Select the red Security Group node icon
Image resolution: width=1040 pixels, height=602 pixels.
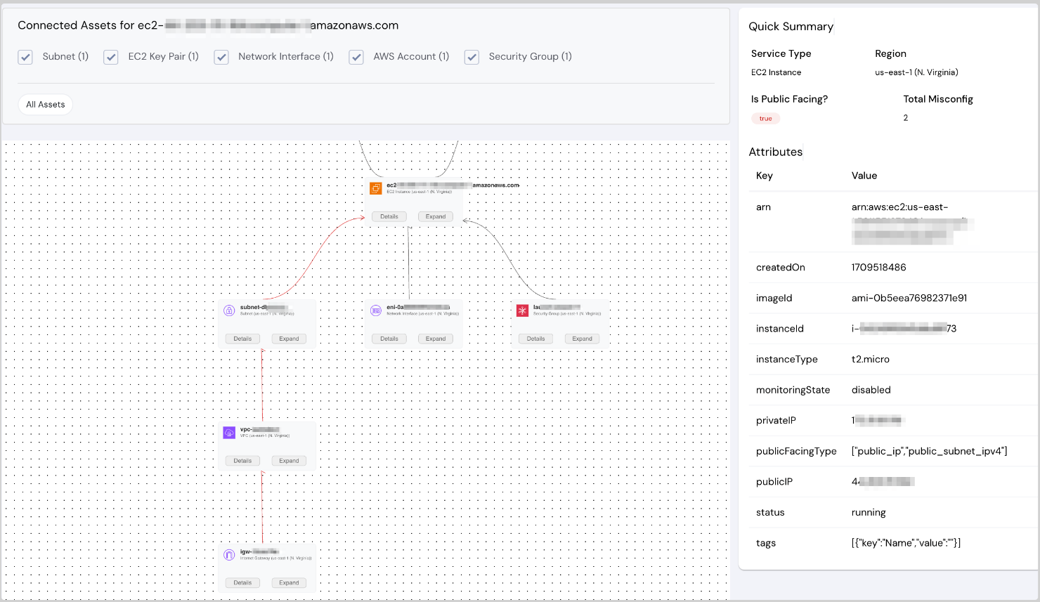pos(522,309)
